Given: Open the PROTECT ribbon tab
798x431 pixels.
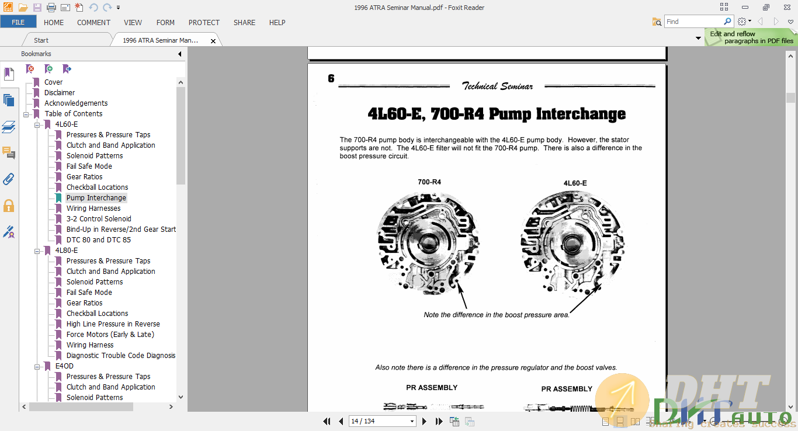Looking at the screenshot, I should tap(204, 22).
